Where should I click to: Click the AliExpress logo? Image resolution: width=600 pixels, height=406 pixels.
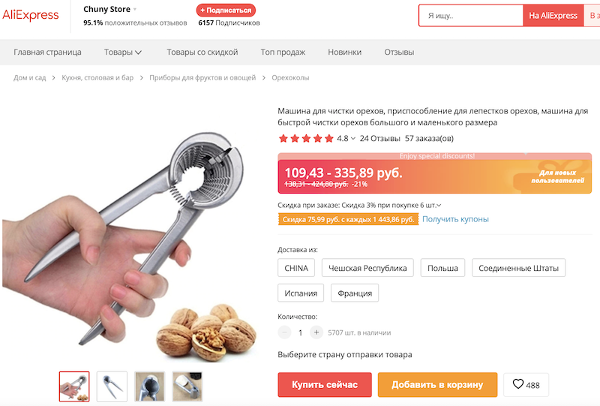31,15
